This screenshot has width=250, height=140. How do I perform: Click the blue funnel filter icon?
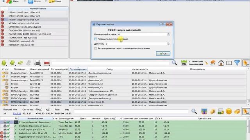(237, 63)
